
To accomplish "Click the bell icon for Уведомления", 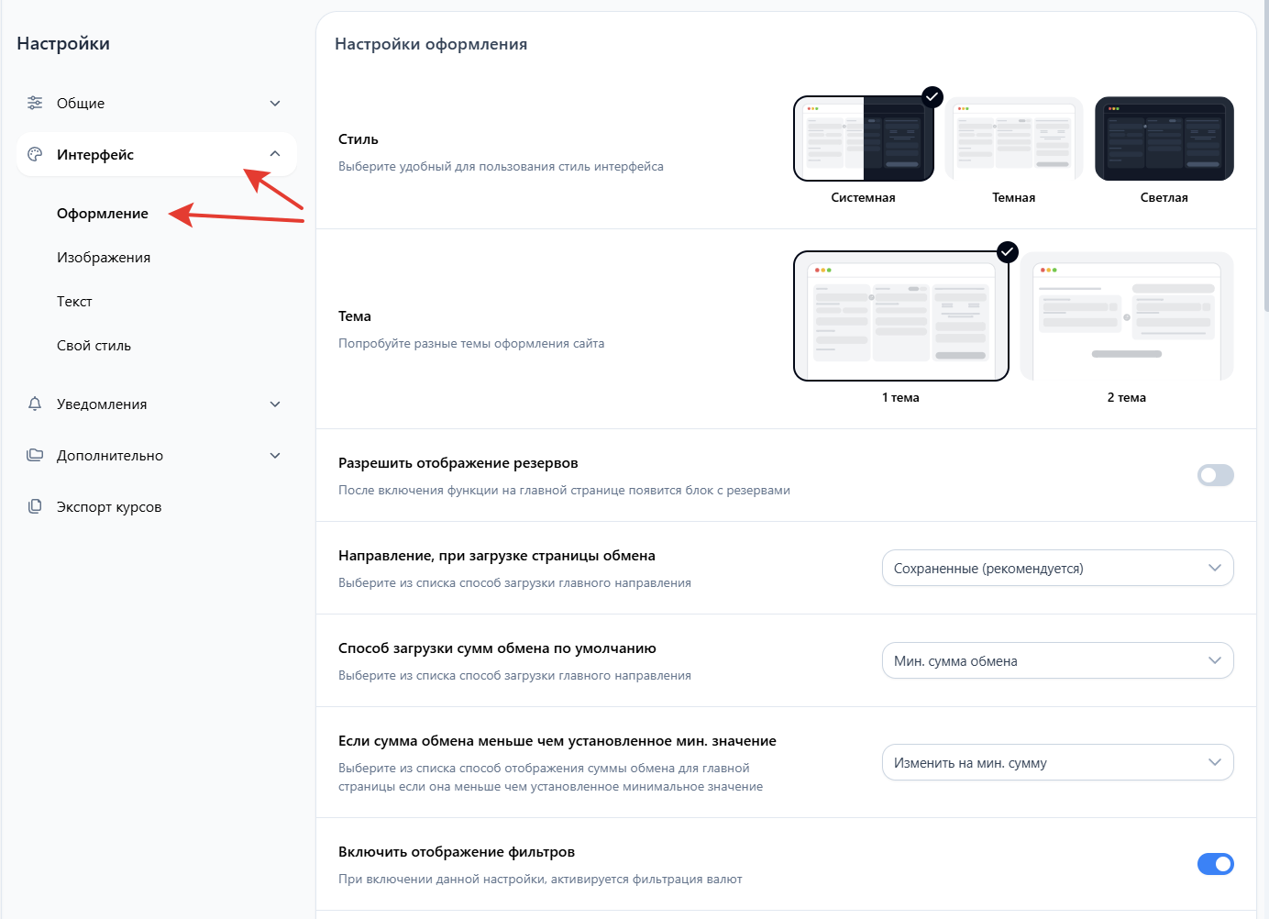I will [35, 404].
